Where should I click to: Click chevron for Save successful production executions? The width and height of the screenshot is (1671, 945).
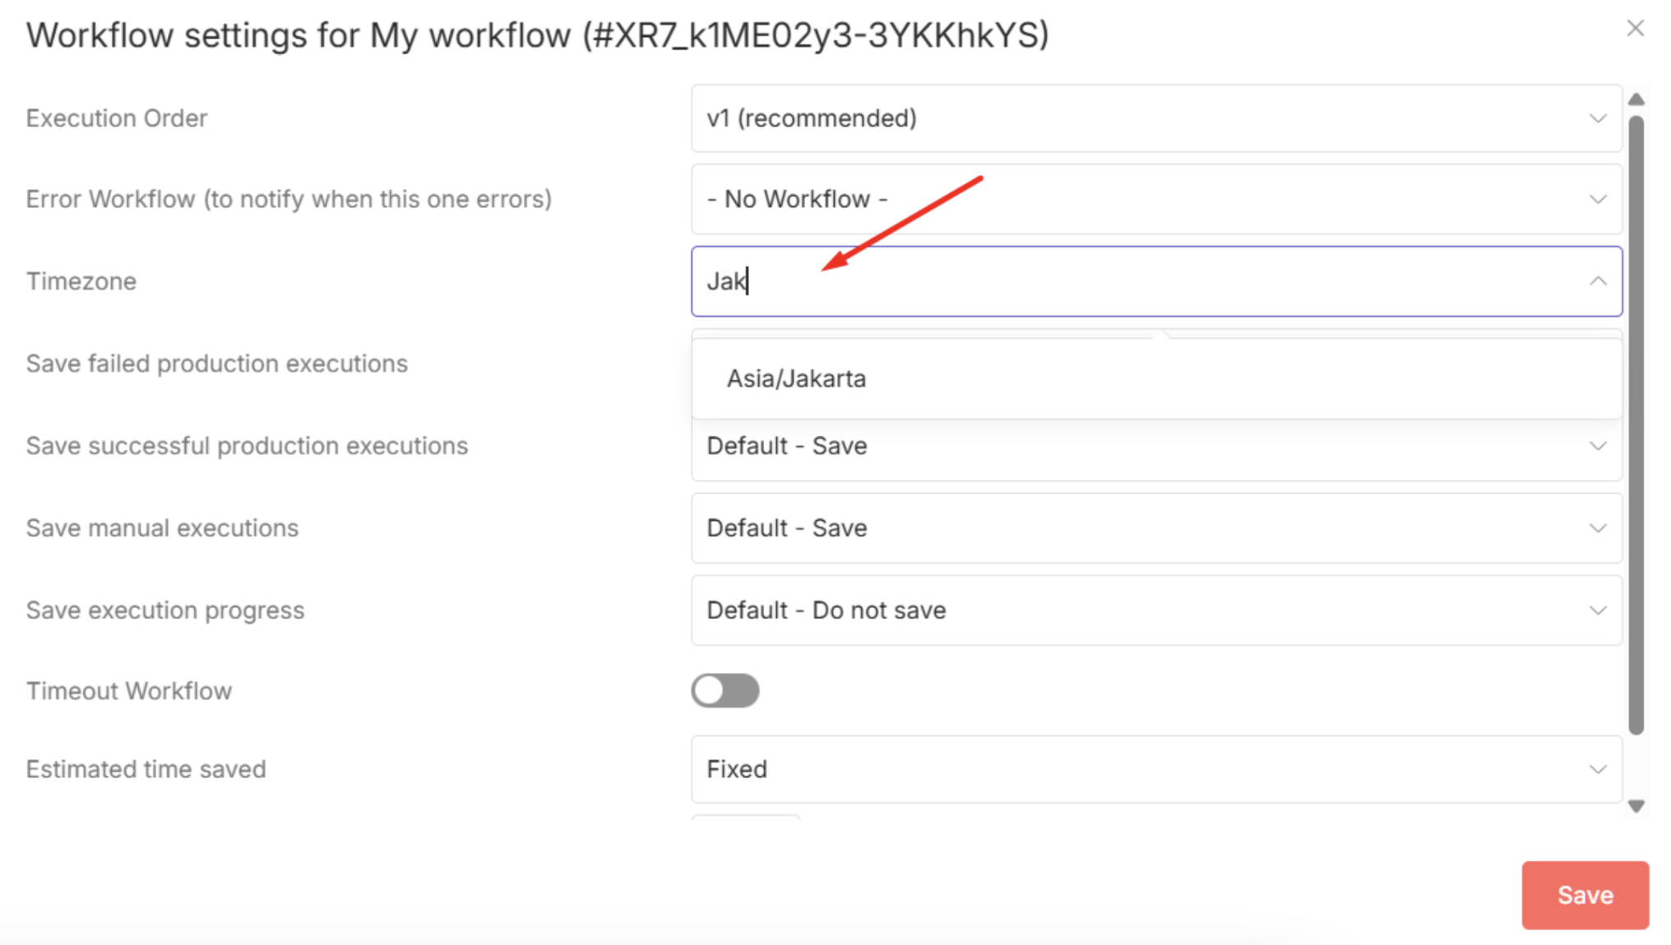[x=1597, y=446]
